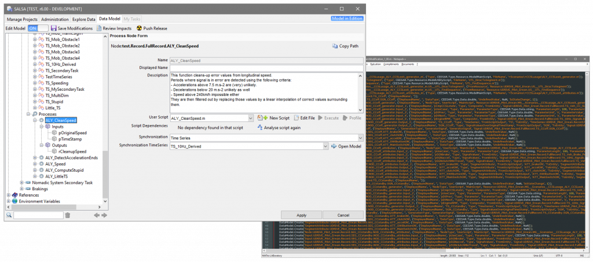
Task: Click the Edit File icon
Action: coord(296,118)
